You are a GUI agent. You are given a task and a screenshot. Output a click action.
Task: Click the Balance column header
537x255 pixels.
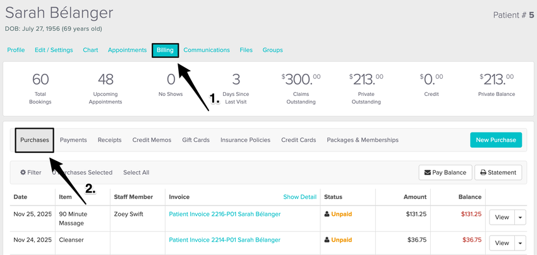470,197
